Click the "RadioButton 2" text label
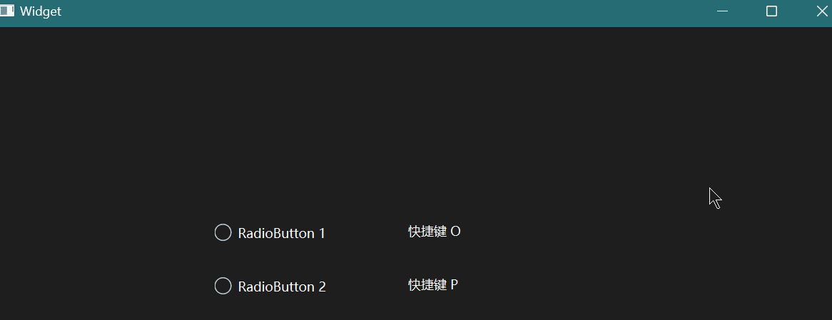This screenshot has width=832, height=320. point(281,287)
